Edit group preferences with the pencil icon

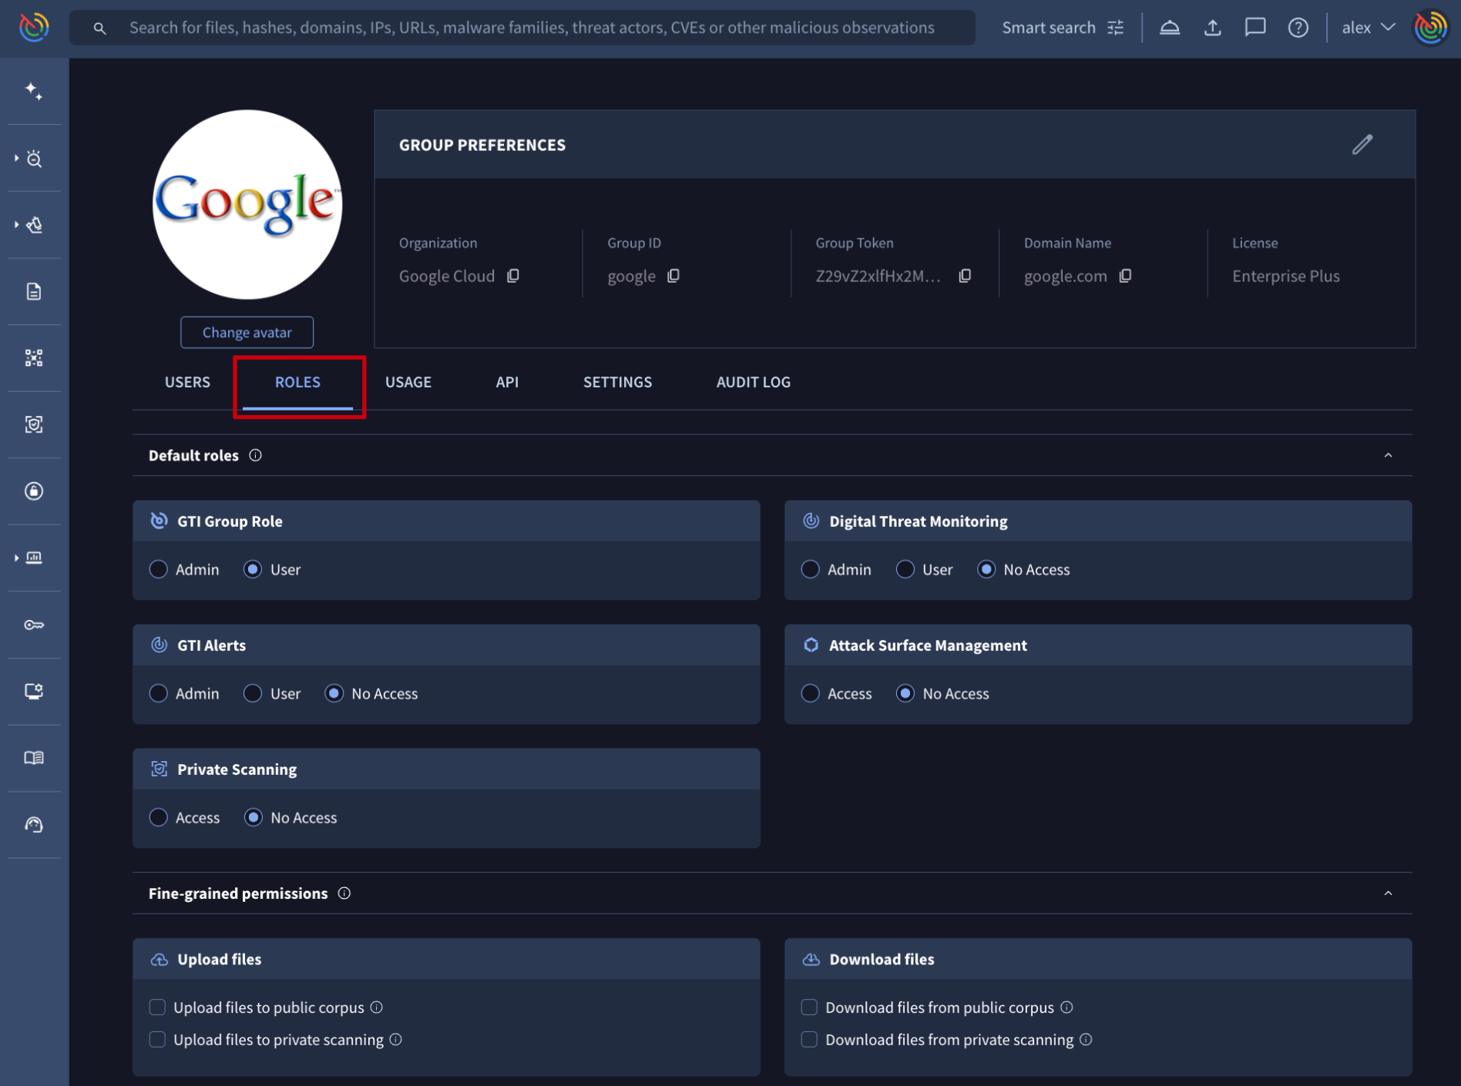tap(1362, 145)
